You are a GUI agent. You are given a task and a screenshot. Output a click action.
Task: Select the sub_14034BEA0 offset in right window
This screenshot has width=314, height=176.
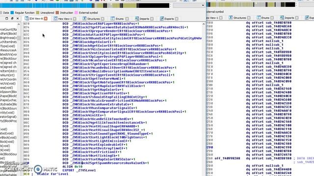(279, 26)
